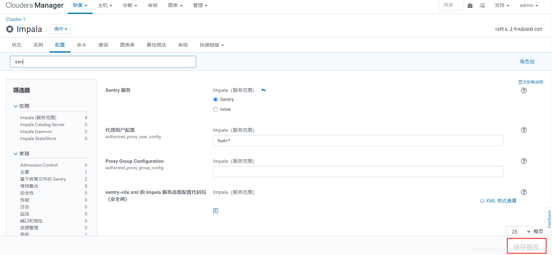Screen dimensions: 552x255
Task: Click the configuration search box containing sen
Action: tap(103, 62)
